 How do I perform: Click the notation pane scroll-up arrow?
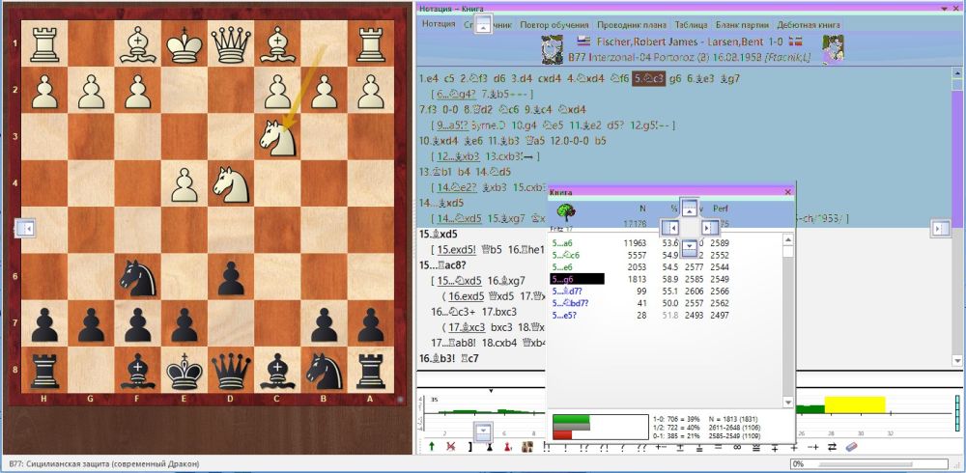tap(956, 75)
